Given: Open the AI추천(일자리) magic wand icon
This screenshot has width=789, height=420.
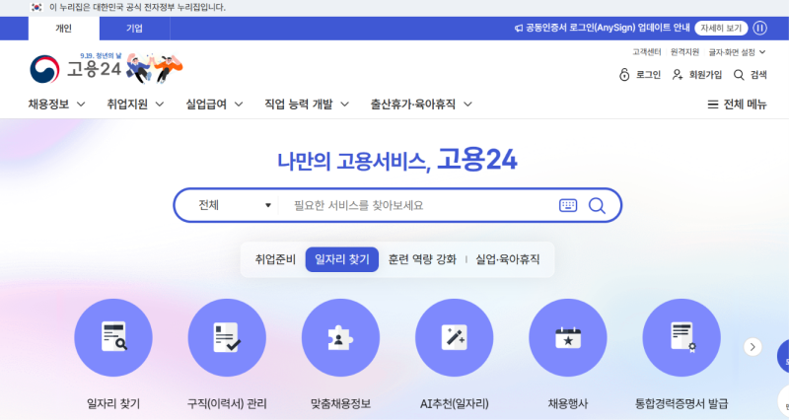Looking at the screenshot, I should click(x=455, y=337).
